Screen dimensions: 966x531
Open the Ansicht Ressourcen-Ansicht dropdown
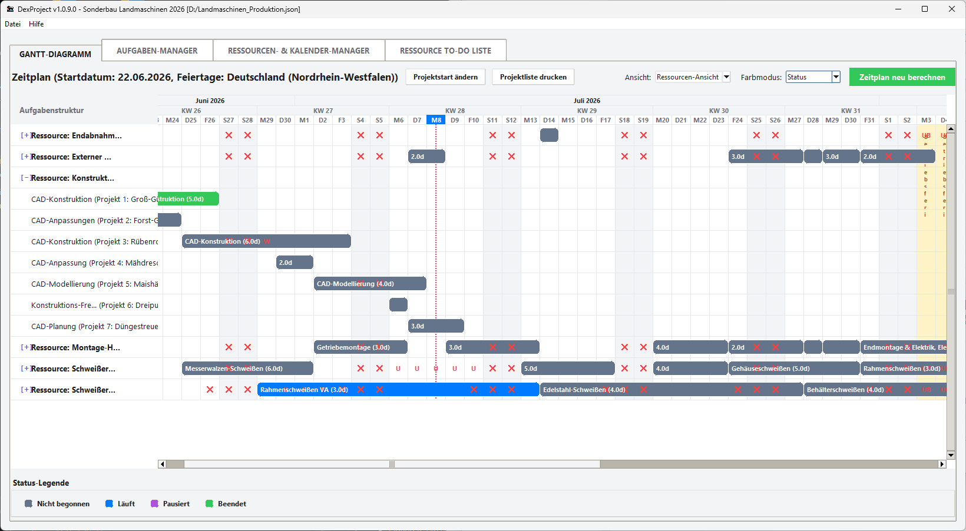(x=693, y=77)
